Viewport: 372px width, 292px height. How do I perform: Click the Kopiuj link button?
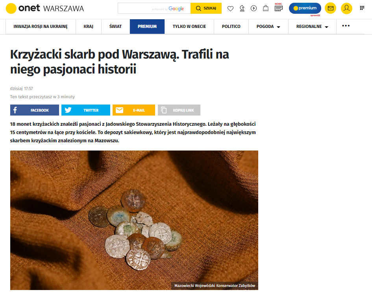click(179, 110)
